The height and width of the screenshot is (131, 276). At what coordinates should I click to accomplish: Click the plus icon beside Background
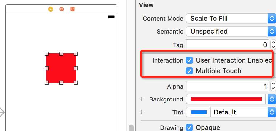[142, 99]
